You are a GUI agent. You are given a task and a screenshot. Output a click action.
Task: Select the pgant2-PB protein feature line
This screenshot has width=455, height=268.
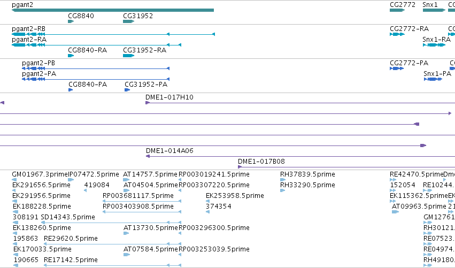point(96,68)
